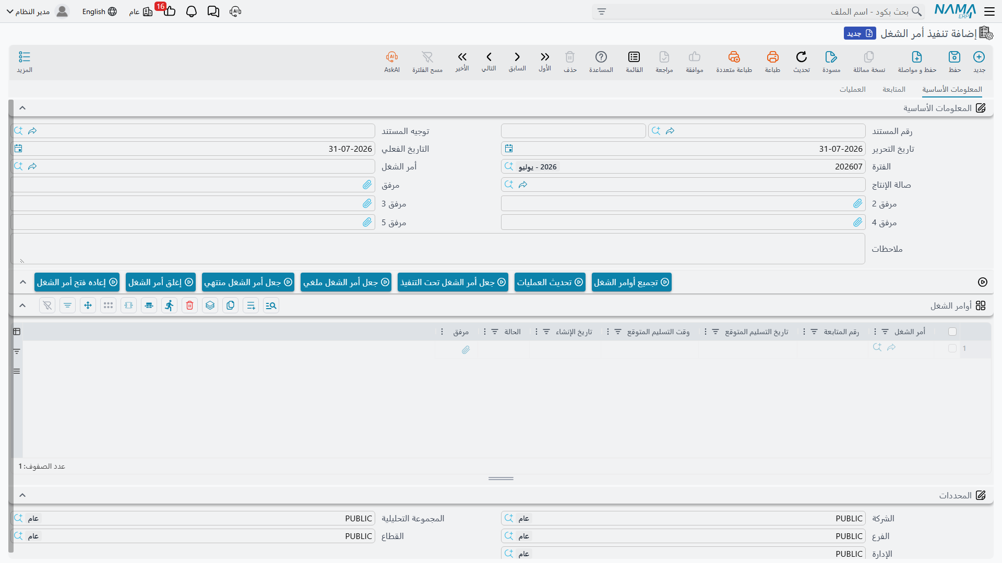Click the grid resize splitter handle below table

pyautogui.click(x=501, y=479)
